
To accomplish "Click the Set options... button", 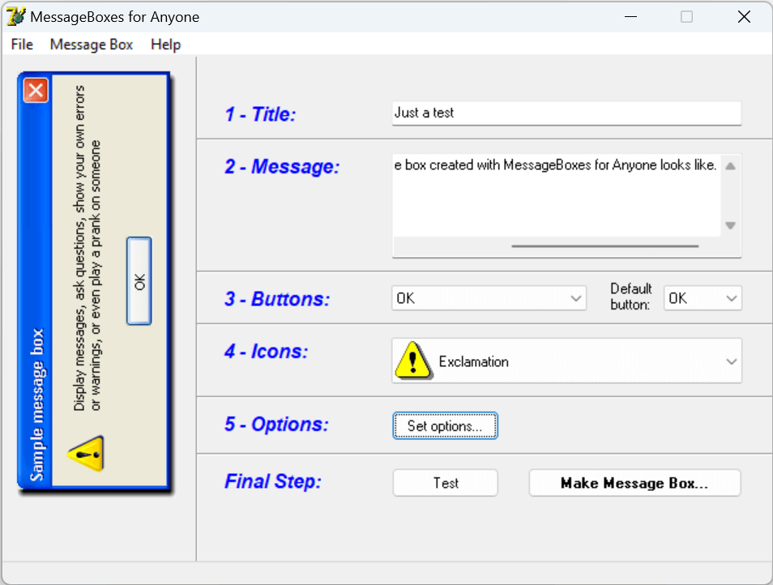I will pyautogui.click(x=445, y=425).
